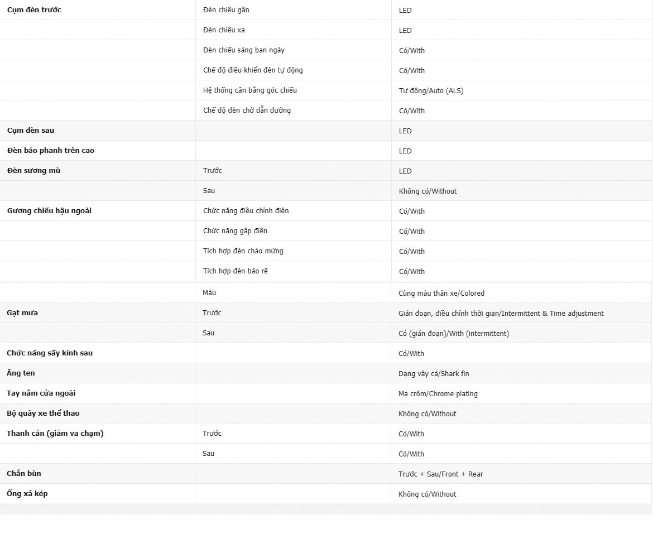Click 'Tự động/Auto (ALS)' value
The width and height of the screenshot is (653, 558).
point(431,90)
